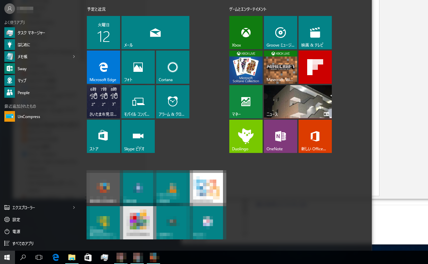
Task: Launch the Duolingo tile
Action: point(246,136)
